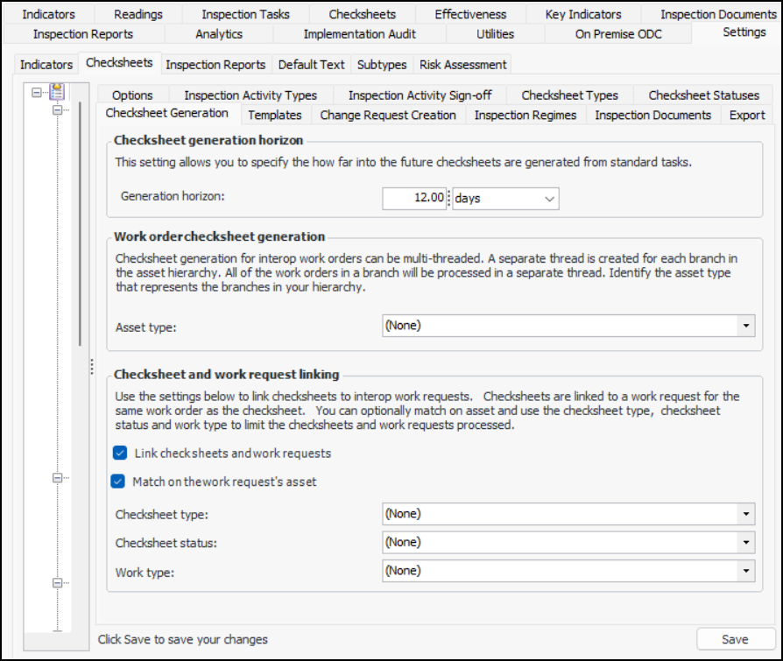Image resolution: width=783 pixels, height=661 pixels.
Task: Uncheck Match on the work request's asset
Action: pyautogui.click(x=118, y=482)
